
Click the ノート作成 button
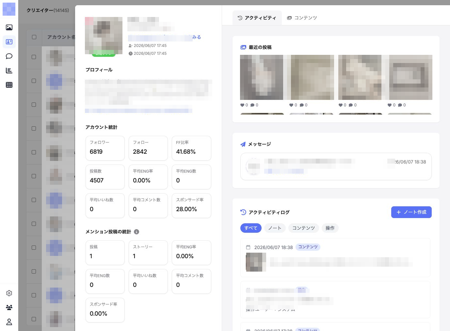click(411, 212)
